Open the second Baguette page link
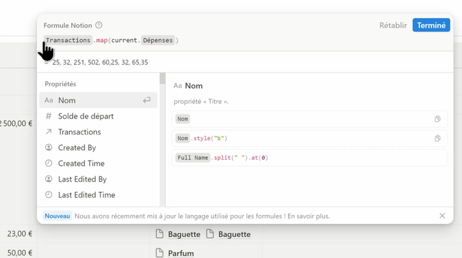Viewport: 462px width, 258px height. [x=234, y=234]
